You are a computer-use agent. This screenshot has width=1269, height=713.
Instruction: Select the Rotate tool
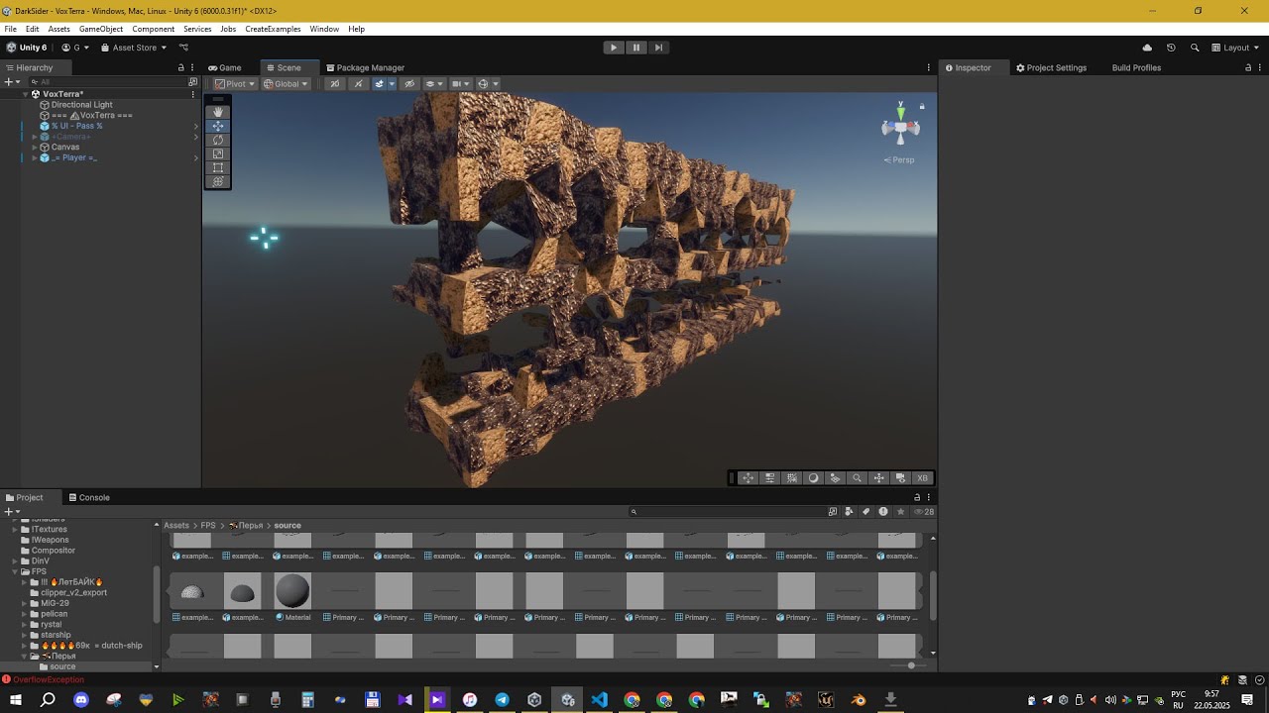[x=218, y=140]
